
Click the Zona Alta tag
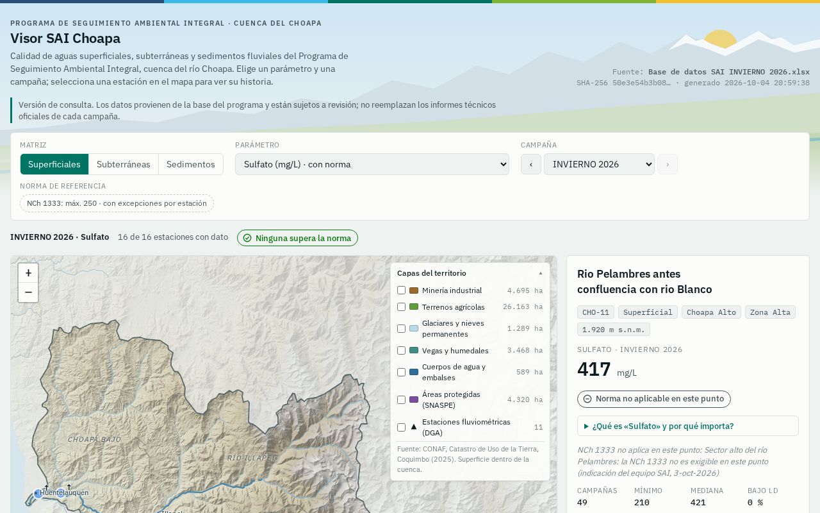click(770, 312)
